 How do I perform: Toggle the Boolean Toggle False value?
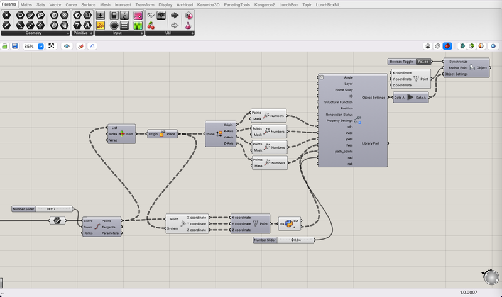[423, 62]
